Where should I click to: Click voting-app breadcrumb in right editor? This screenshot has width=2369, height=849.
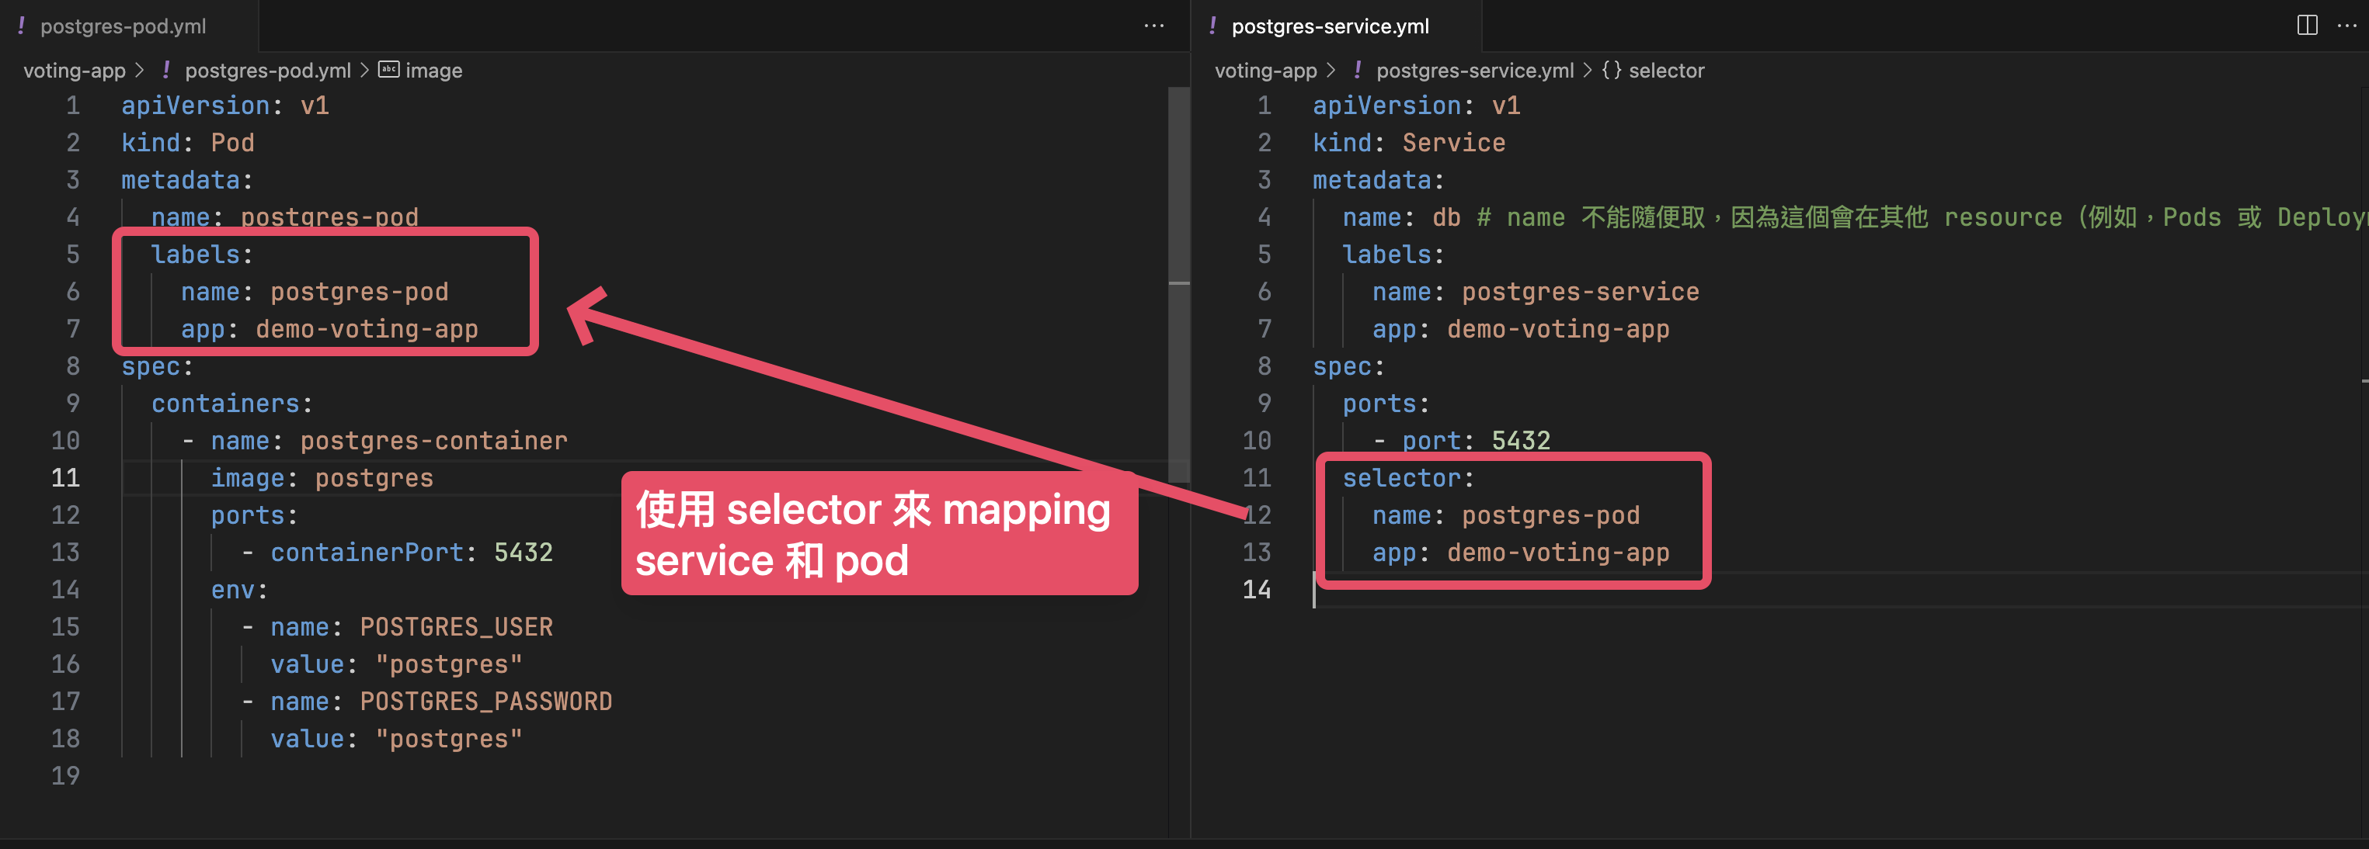(x=1265, y=71)
